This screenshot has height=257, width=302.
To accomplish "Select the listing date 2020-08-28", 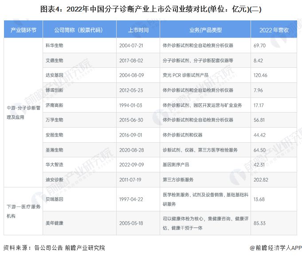I will [x=132, y=150].
